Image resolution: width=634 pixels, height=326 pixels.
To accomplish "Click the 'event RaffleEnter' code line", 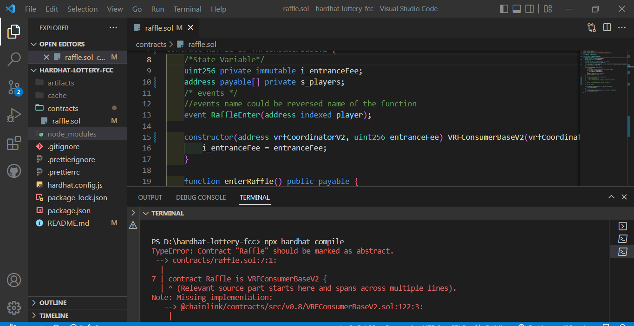I will click(x=278, y=115).
